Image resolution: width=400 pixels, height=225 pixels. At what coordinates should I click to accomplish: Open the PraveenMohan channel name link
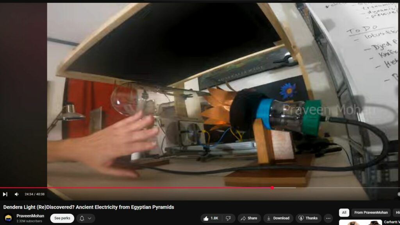[30, 216]
